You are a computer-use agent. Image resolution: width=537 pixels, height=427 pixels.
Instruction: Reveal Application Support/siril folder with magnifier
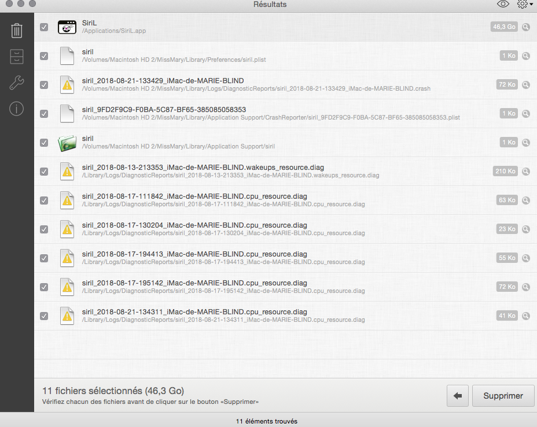[x=525, y=142]
